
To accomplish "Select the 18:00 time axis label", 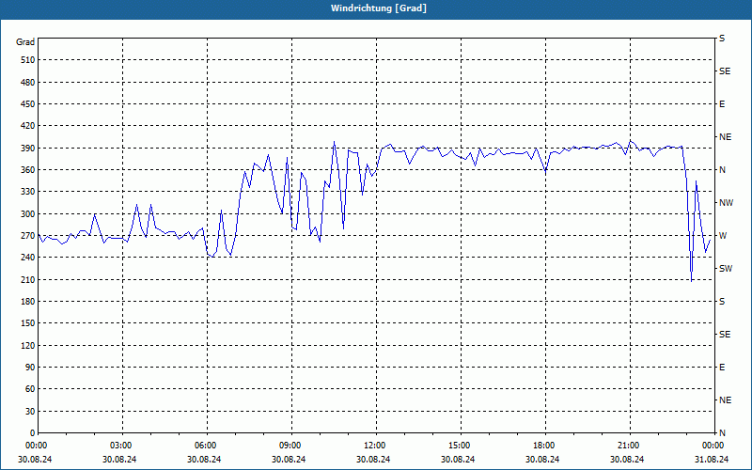I will [x=543, y=446].
